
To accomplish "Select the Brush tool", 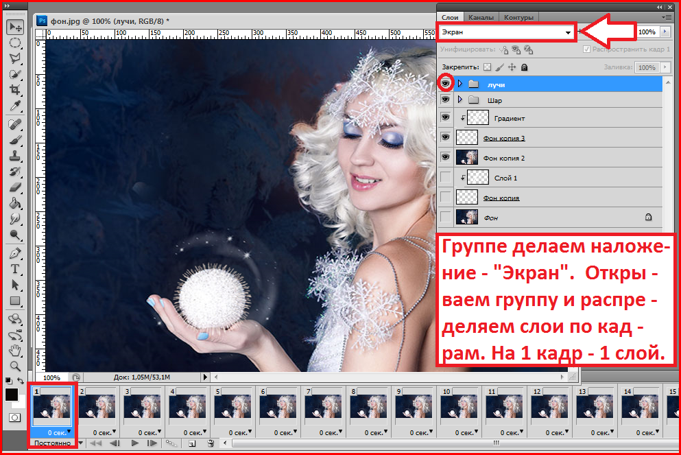I will [x=15, y=141].
